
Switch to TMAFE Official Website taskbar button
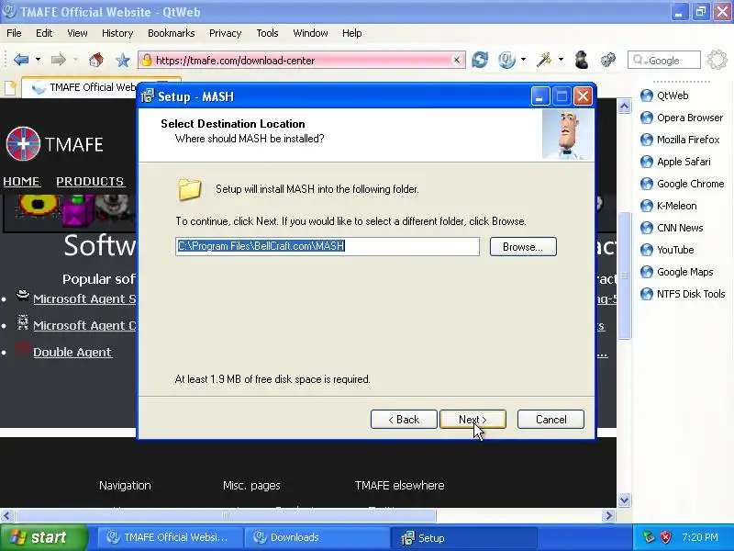[171, 537]
